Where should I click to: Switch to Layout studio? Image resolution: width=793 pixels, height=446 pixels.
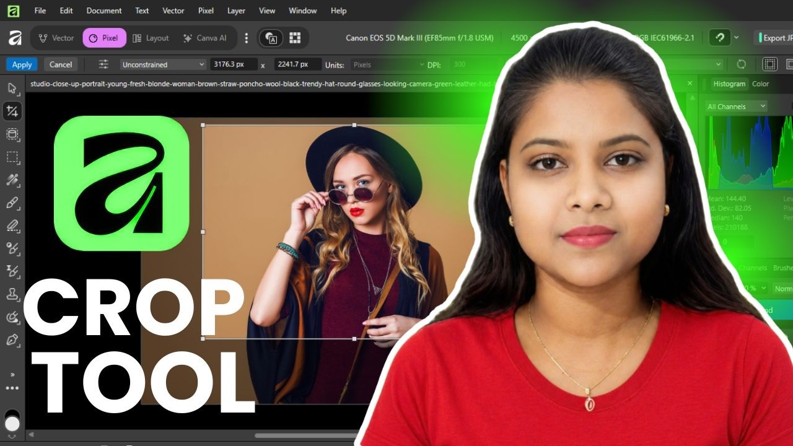151,38
